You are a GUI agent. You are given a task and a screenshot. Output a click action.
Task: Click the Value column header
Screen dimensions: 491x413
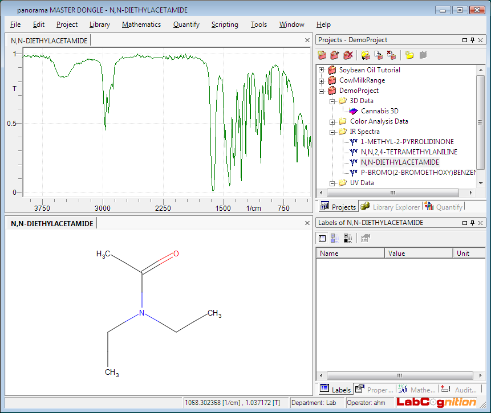(x=419, y=253)
